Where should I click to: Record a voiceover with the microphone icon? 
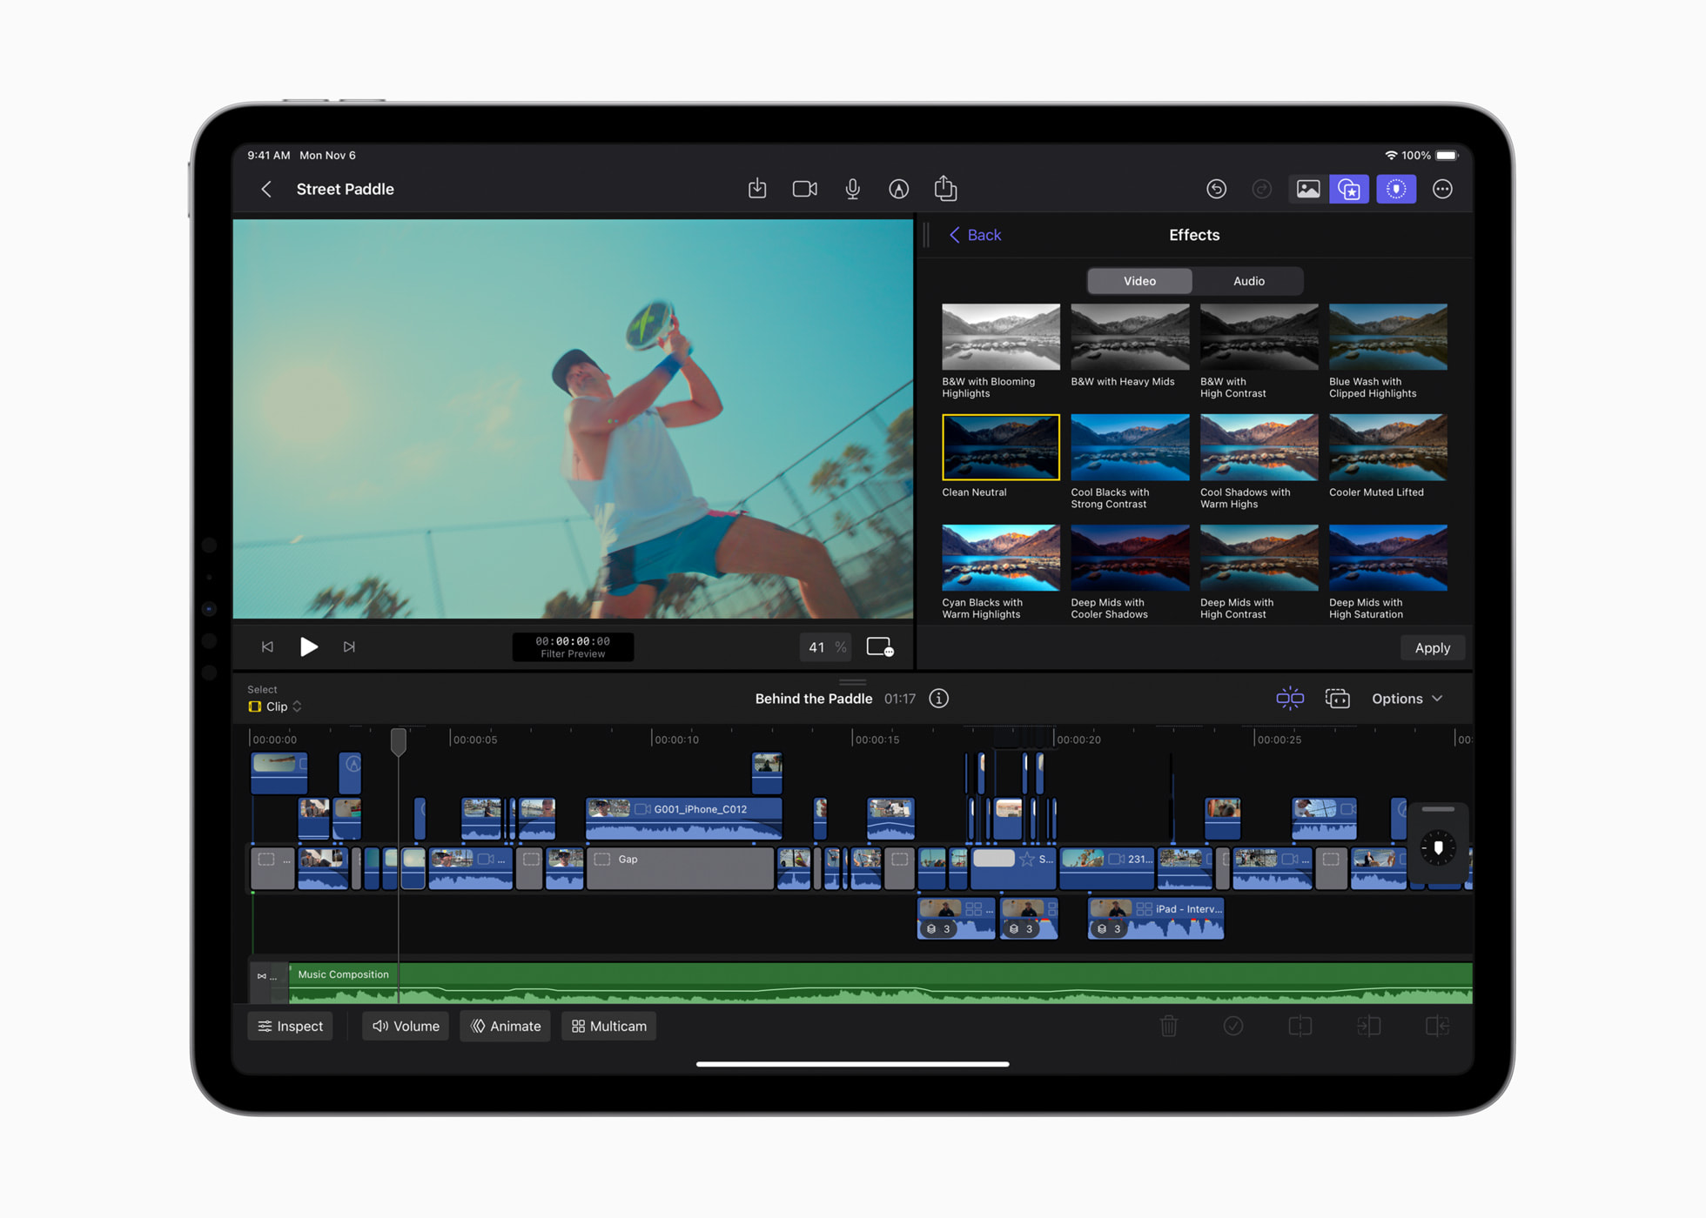[x=852, y=189]
